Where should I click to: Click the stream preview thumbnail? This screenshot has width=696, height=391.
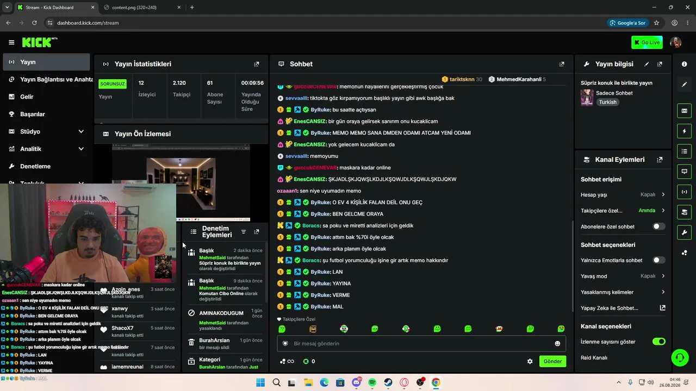tap(181, 182)
